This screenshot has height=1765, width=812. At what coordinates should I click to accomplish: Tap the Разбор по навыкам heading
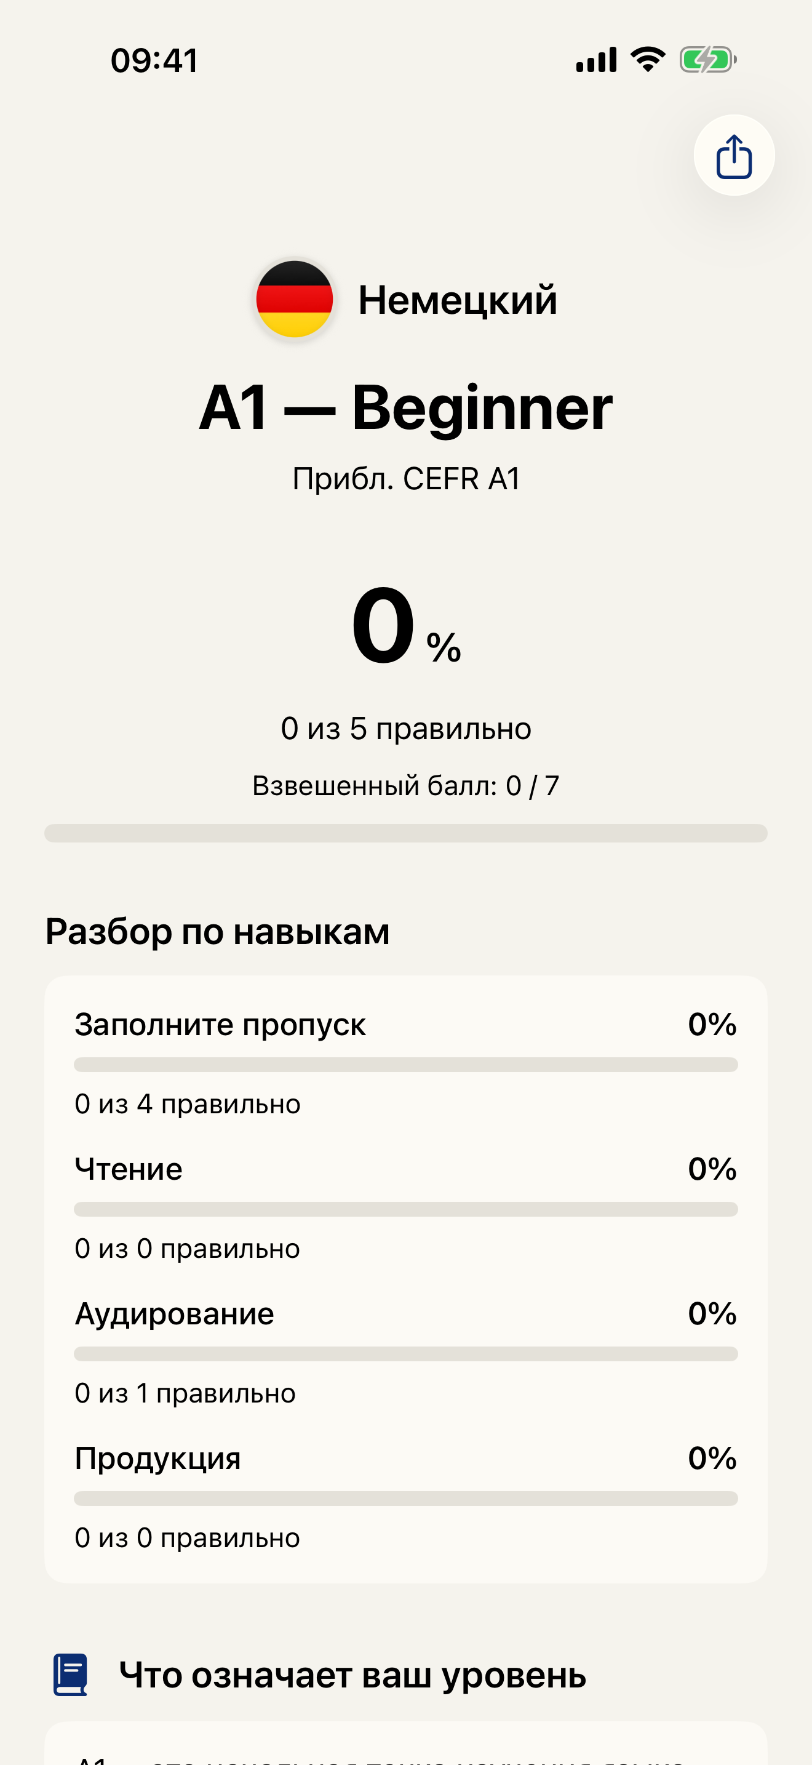point(218,931)
